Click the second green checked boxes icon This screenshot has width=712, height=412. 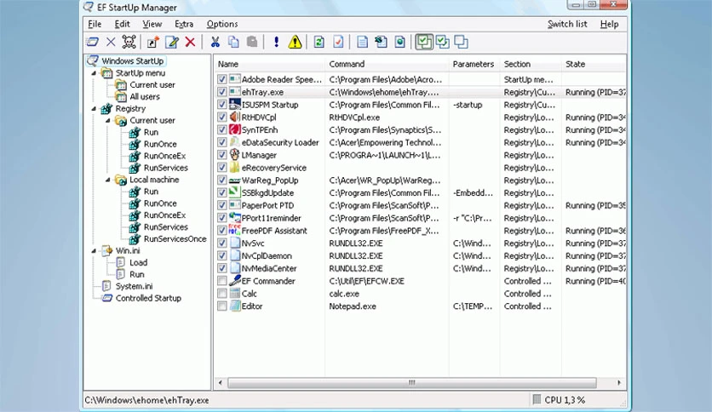[443, 43]
